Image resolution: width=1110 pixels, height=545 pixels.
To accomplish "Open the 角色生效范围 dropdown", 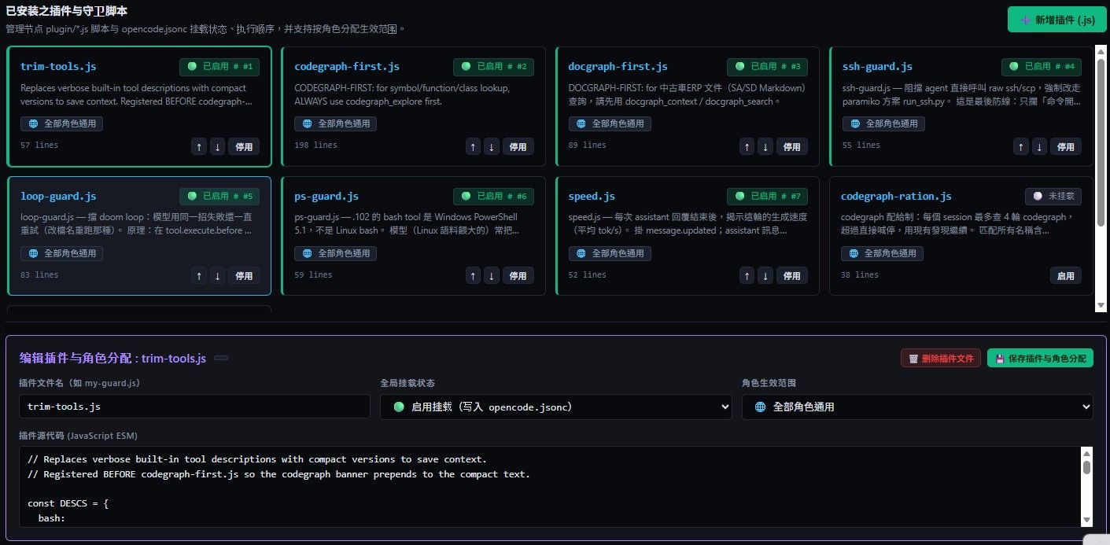I will point(917,407).
